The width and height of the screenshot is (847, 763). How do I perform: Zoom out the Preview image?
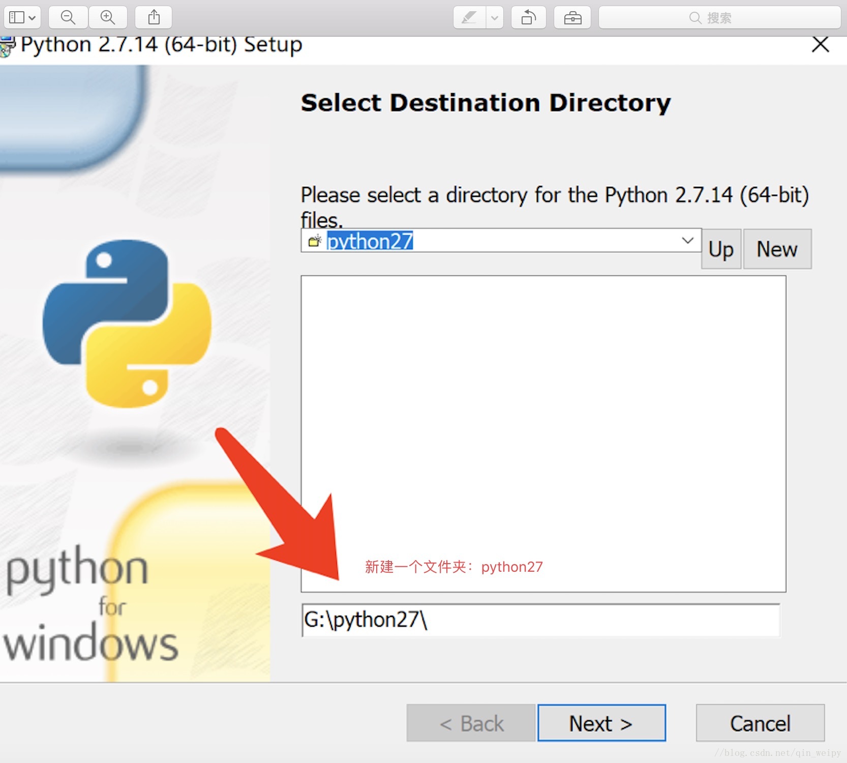pyautogui.click(x=68, y=18)
